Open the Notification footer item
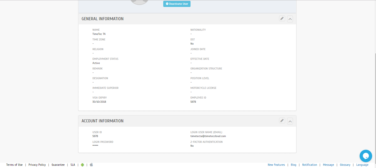The width and height of the screenshot is (376, 168). click(x=310, y=165)
